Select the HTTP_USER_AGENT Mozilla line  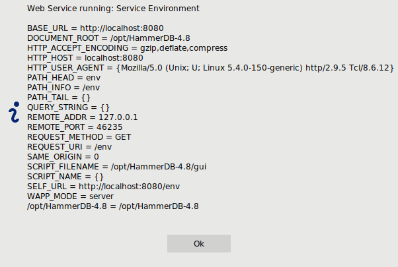click(210, 67)
